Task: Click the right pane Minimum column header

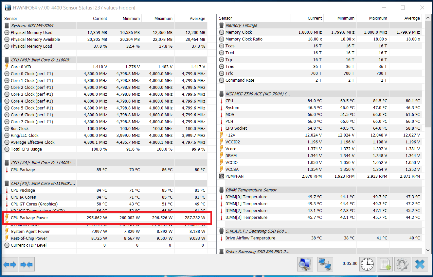Action: (x=340, y=18)
